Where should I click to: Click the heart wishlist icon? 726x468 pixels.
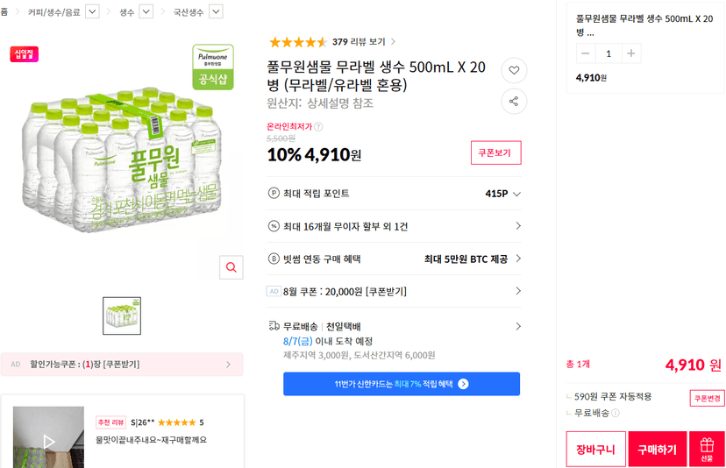514,70
